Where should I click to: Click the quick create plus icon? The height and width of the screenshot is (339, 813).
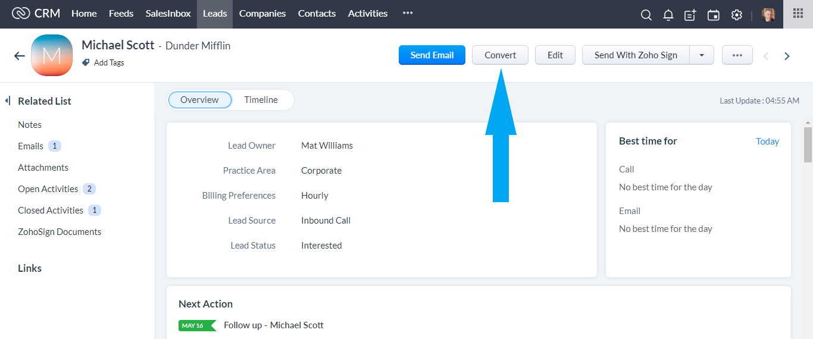[690, 15]
